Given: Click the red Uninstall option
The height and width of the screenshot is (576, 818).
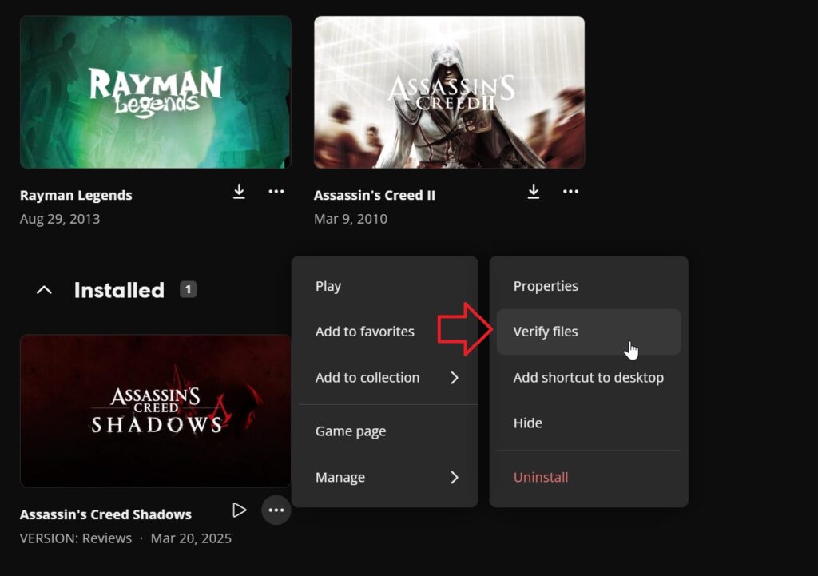Looking at the screenshot, I should [x=541, y=478].
